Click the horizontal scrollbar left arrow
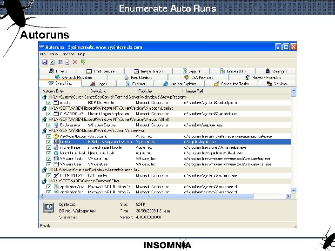This screenshot has height=251, width=335. coord(42,196)
